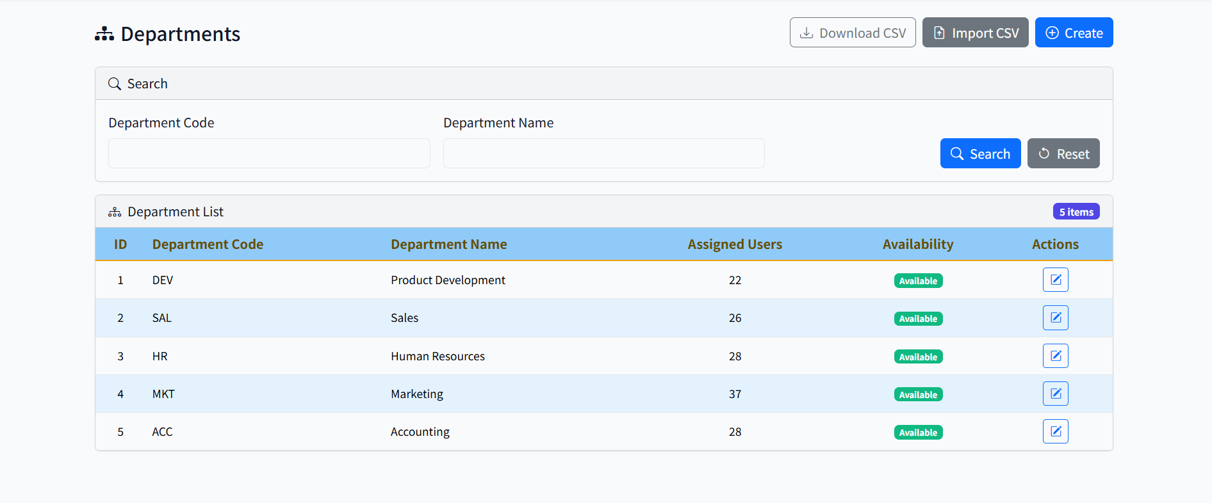Screen dimensions: 1212x503
Task: Click the Department List panel title
Action: point(176,212)
